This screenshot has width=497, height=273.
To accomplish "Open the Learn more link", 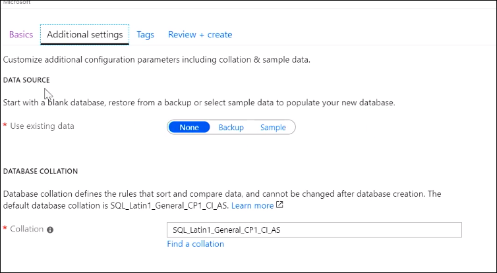I will [x=252, y=205].
